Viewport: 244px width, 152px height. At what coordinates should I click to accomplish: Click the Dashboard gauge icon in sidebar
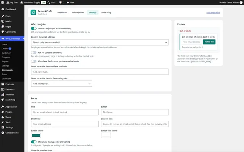[x=3, y=9]
